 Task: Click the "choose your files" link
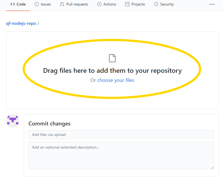[x=116, y=80]
